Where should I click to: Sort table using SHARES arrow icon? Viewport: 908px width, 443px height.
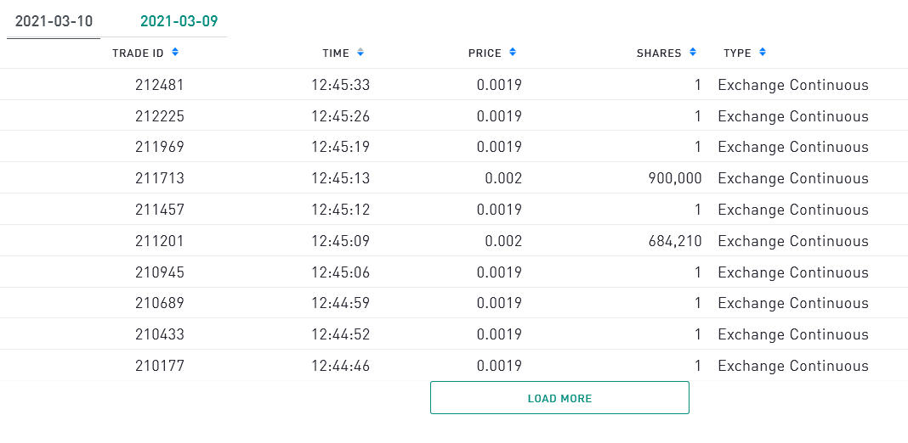coord(693,53)
